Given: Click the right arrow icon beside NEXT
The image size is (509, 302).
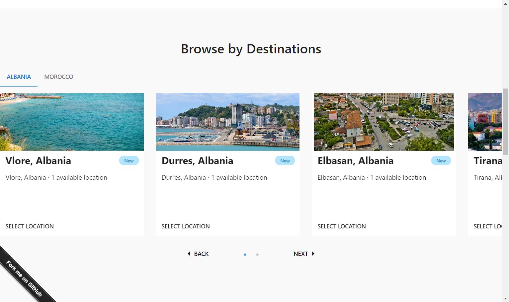Looking at the screenshot, I should [x=313, y=254].
